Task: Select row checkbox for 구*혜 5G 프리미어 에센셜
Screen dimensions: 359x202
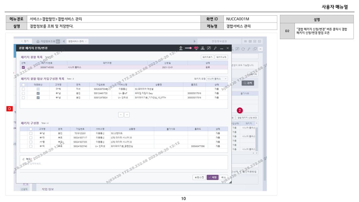Action: 24,89
